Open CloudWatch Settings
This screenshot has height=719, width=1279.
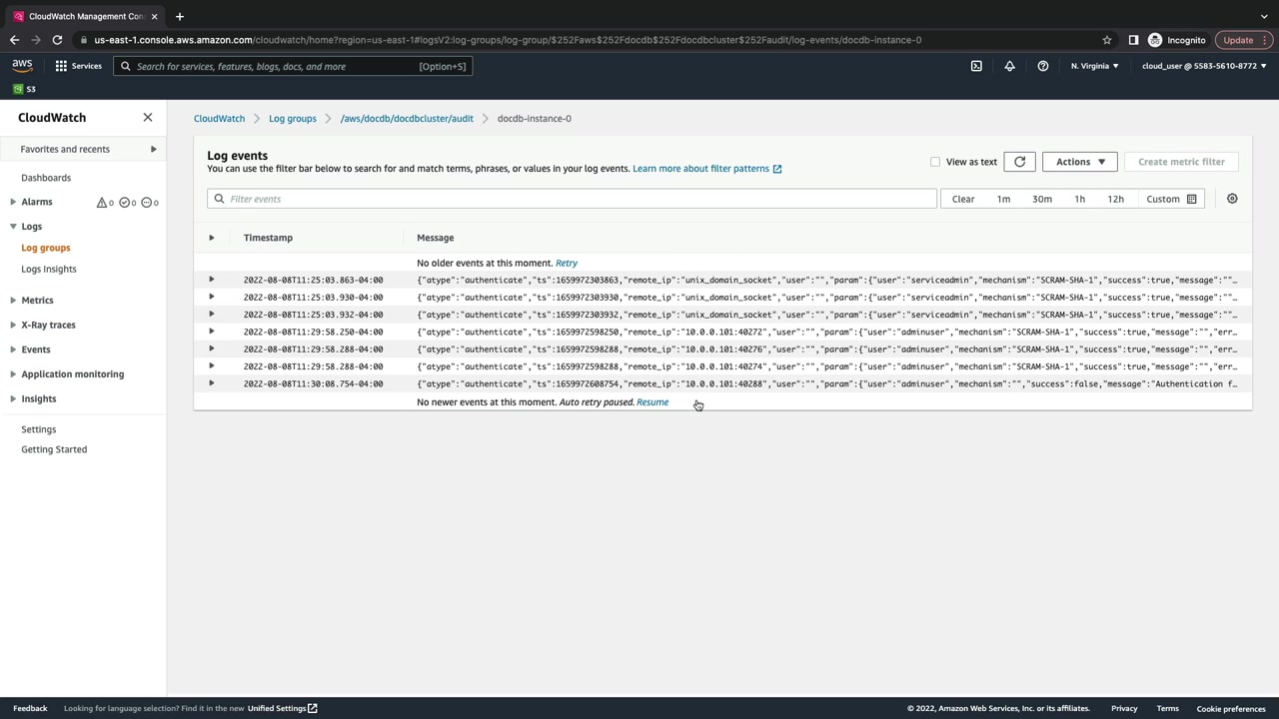(39, 429)
